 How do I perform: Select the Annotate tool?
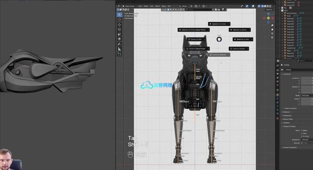[119, 44]
